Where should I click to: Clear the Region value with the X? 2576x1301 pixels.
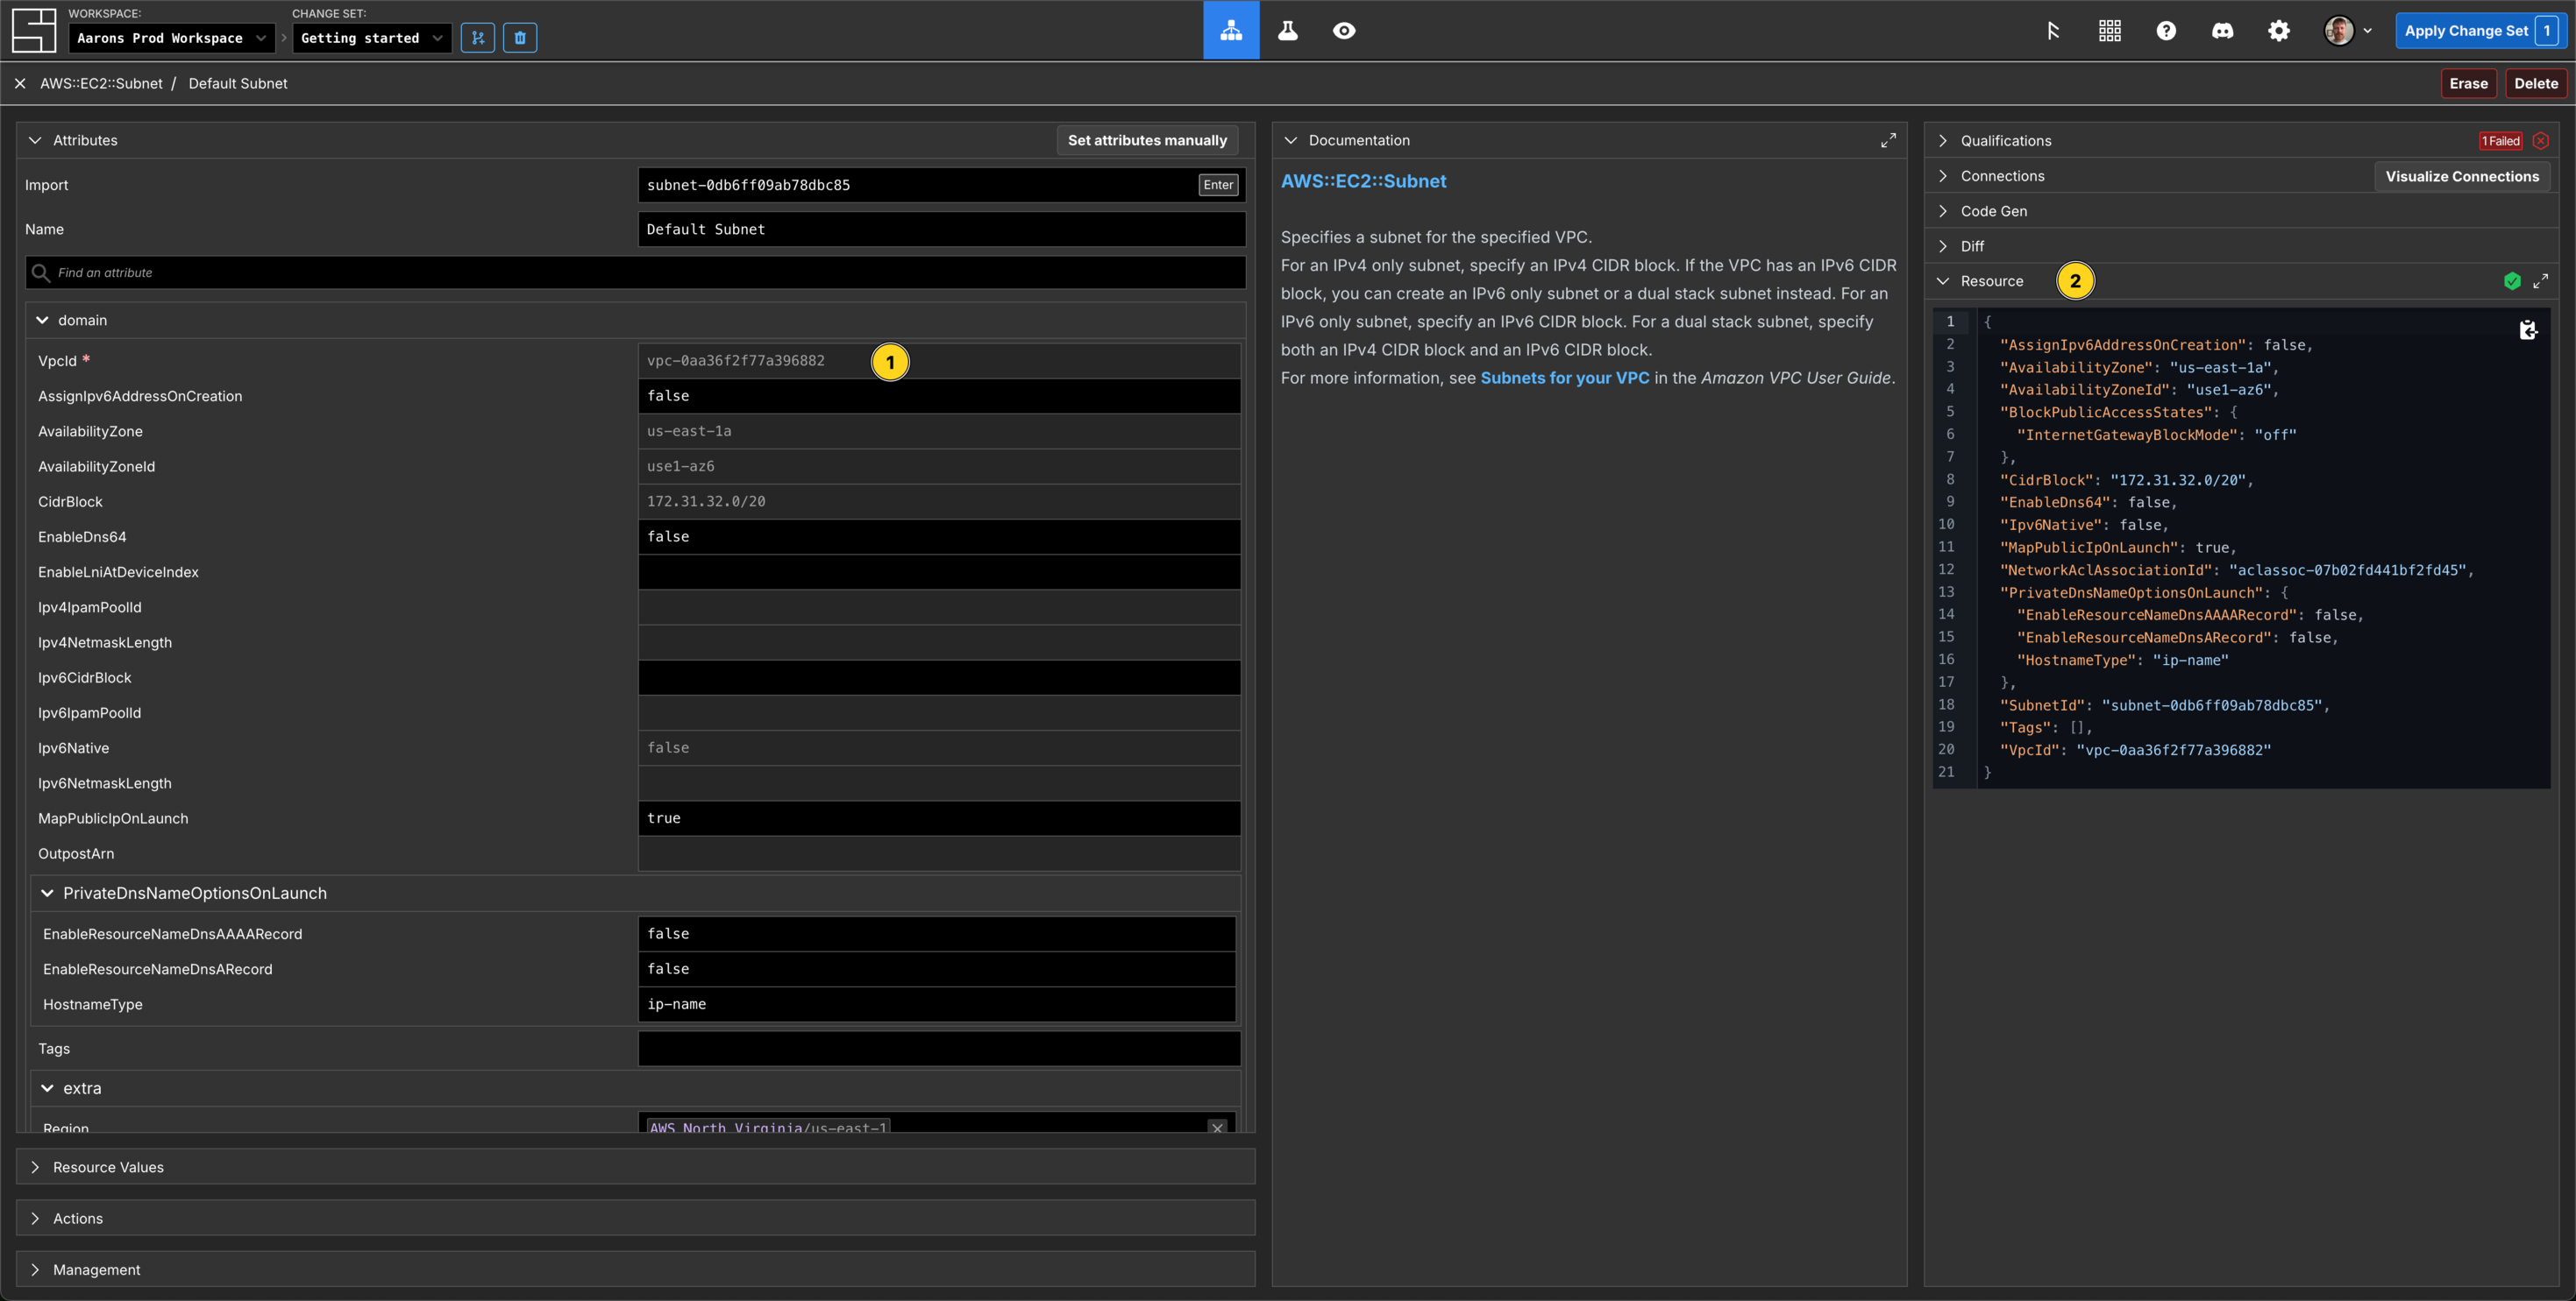[1217, 1128]
